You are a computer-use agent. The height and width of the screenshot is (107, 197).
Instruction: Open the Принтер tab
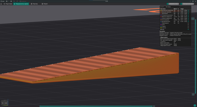coord(34,4)
